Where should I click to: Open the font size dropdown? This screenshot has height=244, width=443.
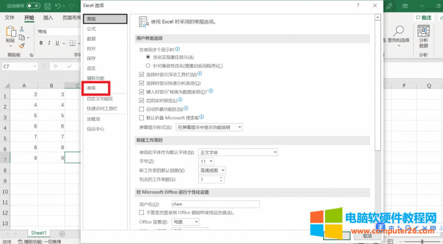pyautogui.click(x=206, y=161)
